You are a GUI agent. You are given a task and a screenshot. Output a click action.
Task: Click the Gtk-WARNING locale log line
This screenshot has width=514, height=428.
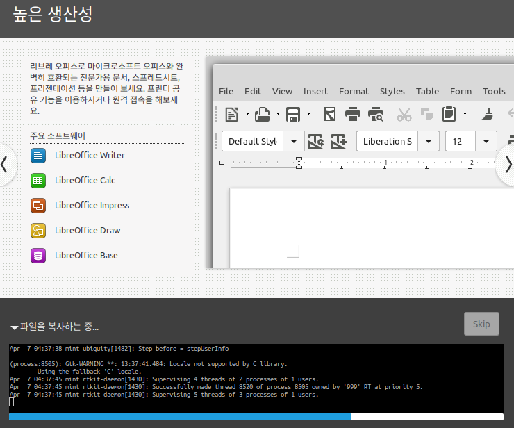coord(149,364)
